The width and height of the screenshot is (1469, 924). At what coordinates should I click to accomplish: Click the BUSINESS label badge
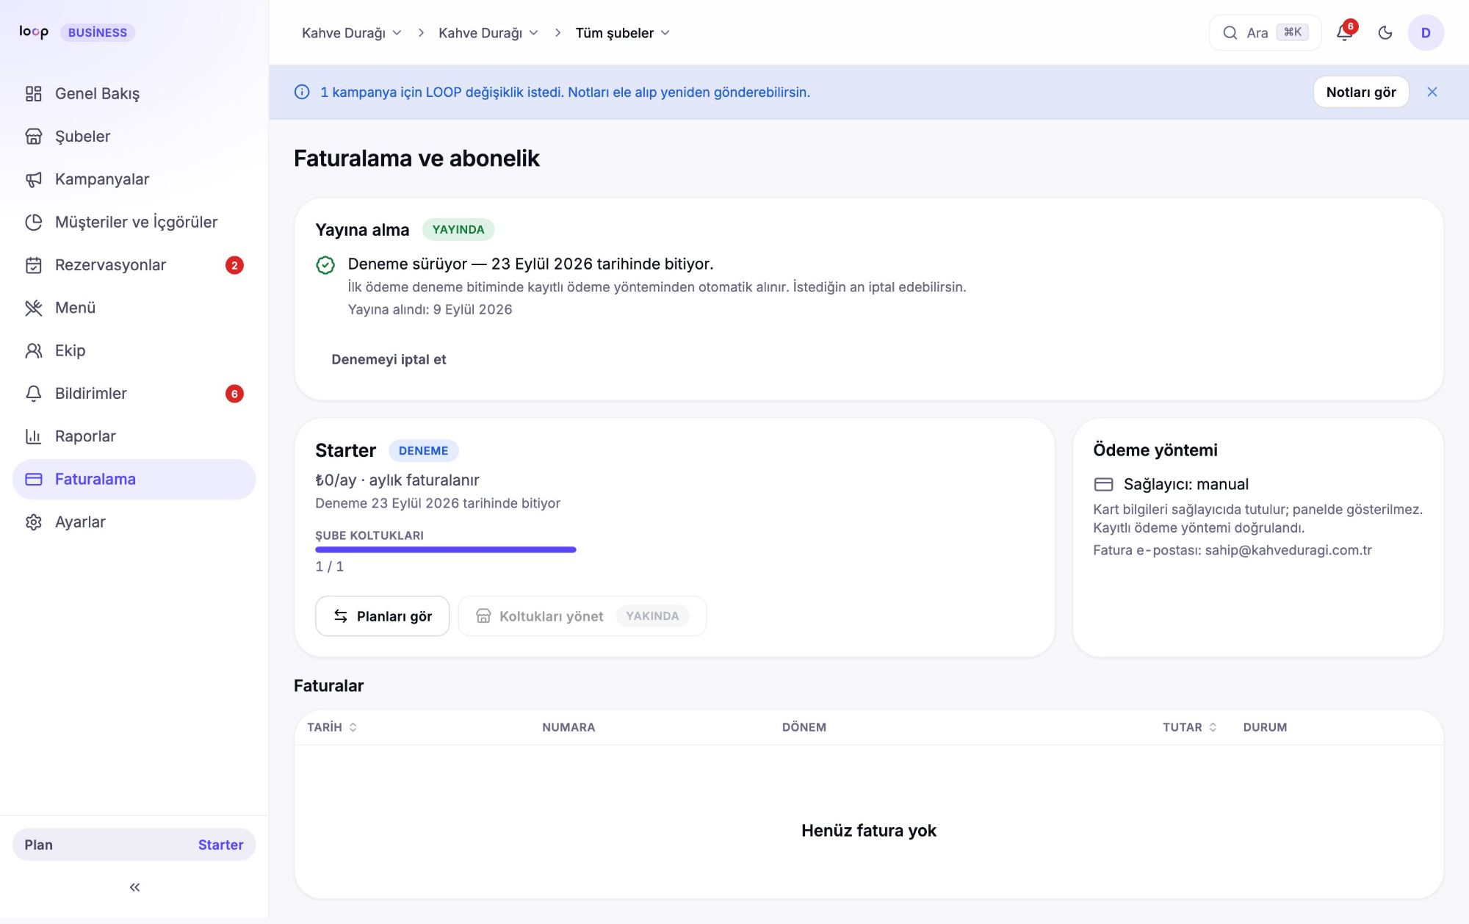(x=98, y=32)
